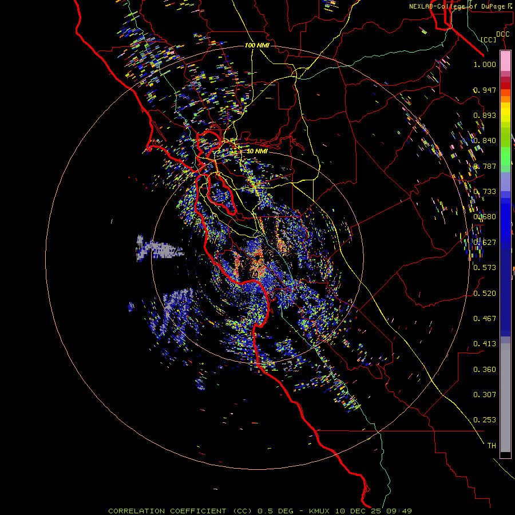Click the 0.840 legend value
This screenshot has height=515, width=515.
click(485, 141)
